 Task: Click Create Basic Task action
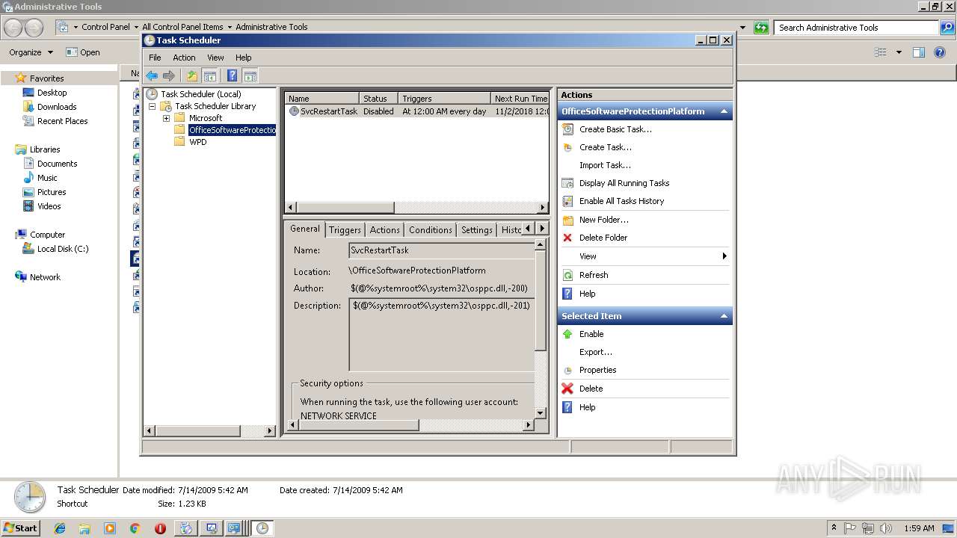[615, 129]
